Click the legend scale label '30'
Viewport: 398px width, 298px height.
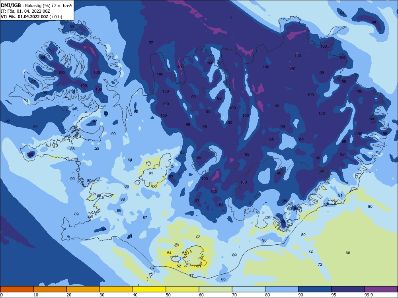coord(102,295)
